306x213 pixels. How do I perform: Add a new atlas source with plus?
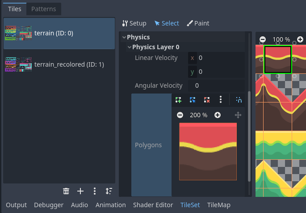click(x=80, y=191)
